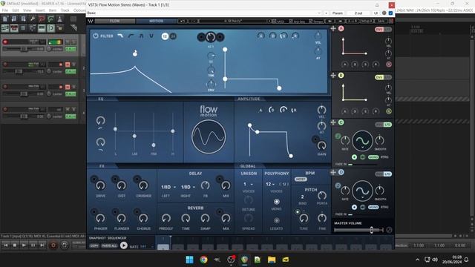This screenshot has width=475, height=267.
Task: Click the oscillator waveform display
Action: click(209, 136)
